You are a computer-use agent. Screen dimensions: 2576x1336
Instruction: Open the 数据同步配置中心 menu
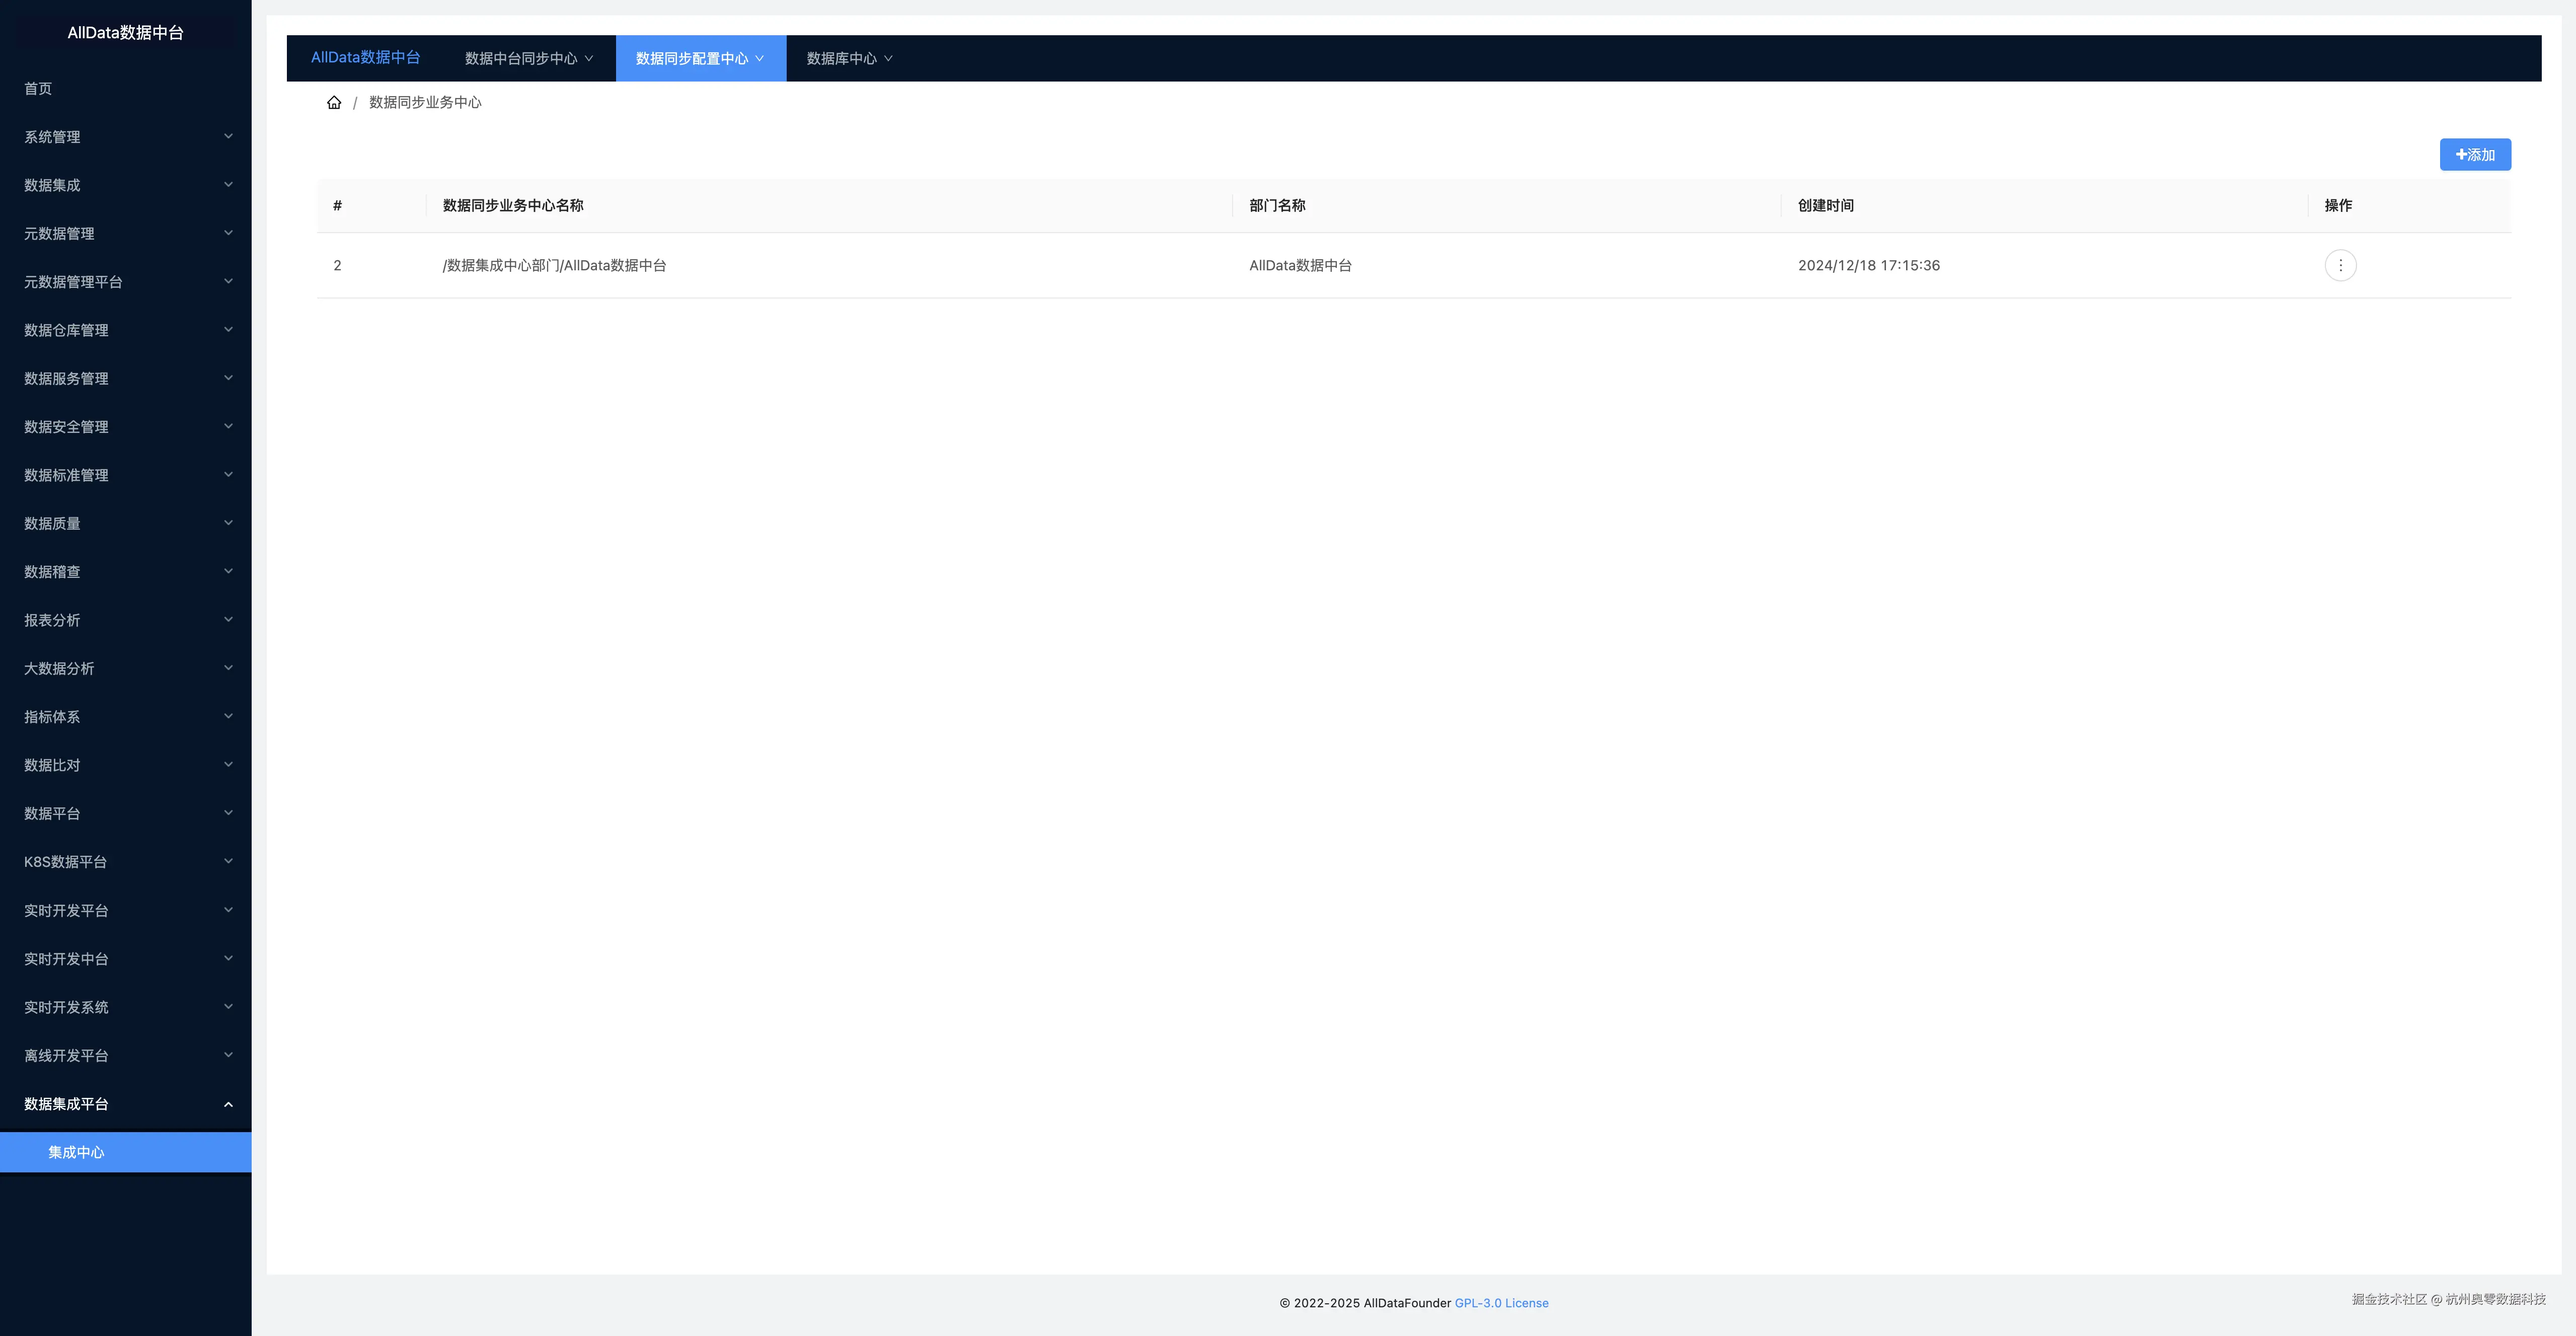pos(700,58)
